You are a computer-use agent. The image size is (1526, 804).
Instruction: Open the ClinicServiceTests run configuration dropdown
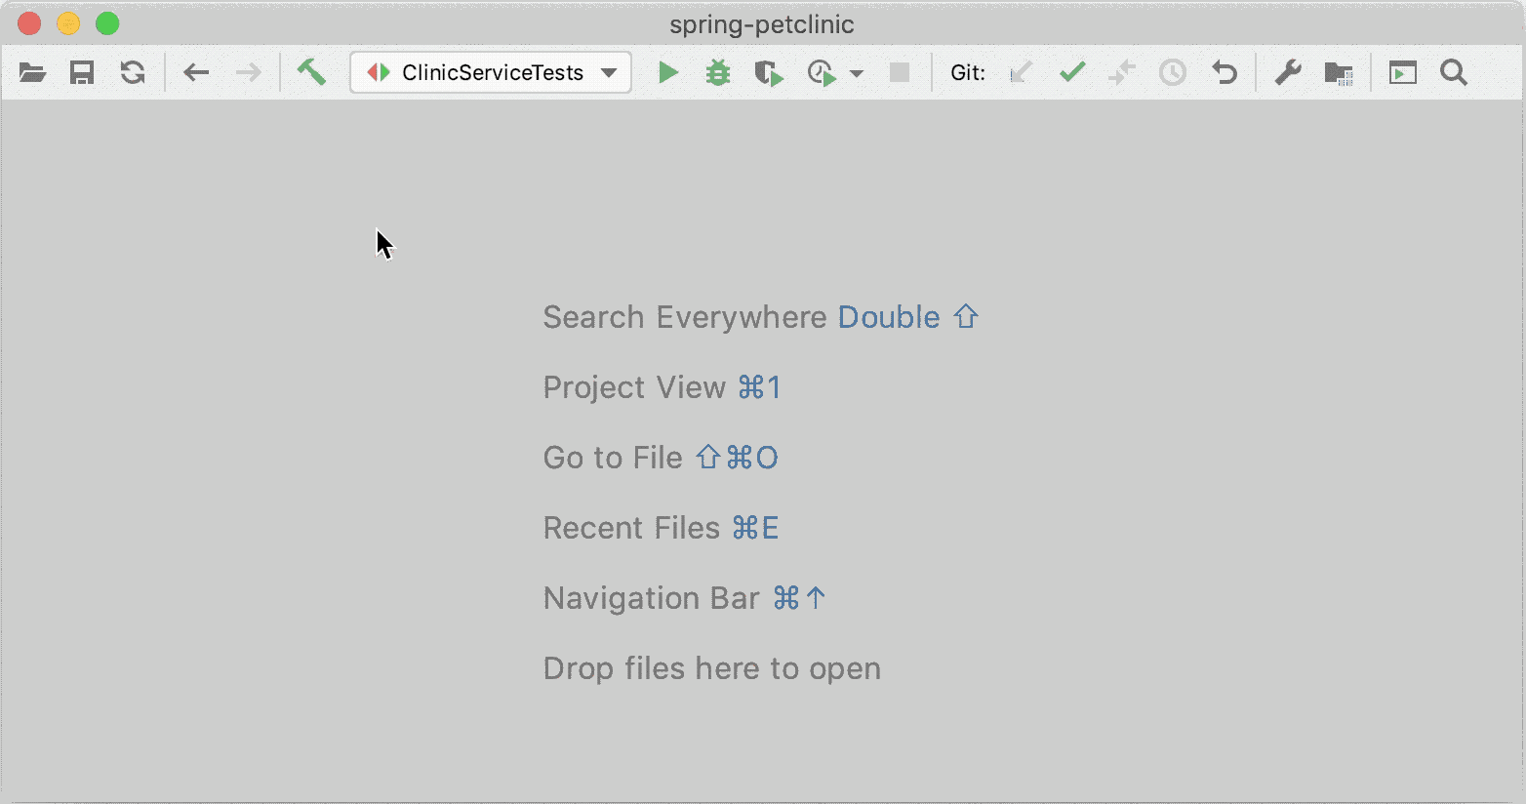(x=491, y=73)
